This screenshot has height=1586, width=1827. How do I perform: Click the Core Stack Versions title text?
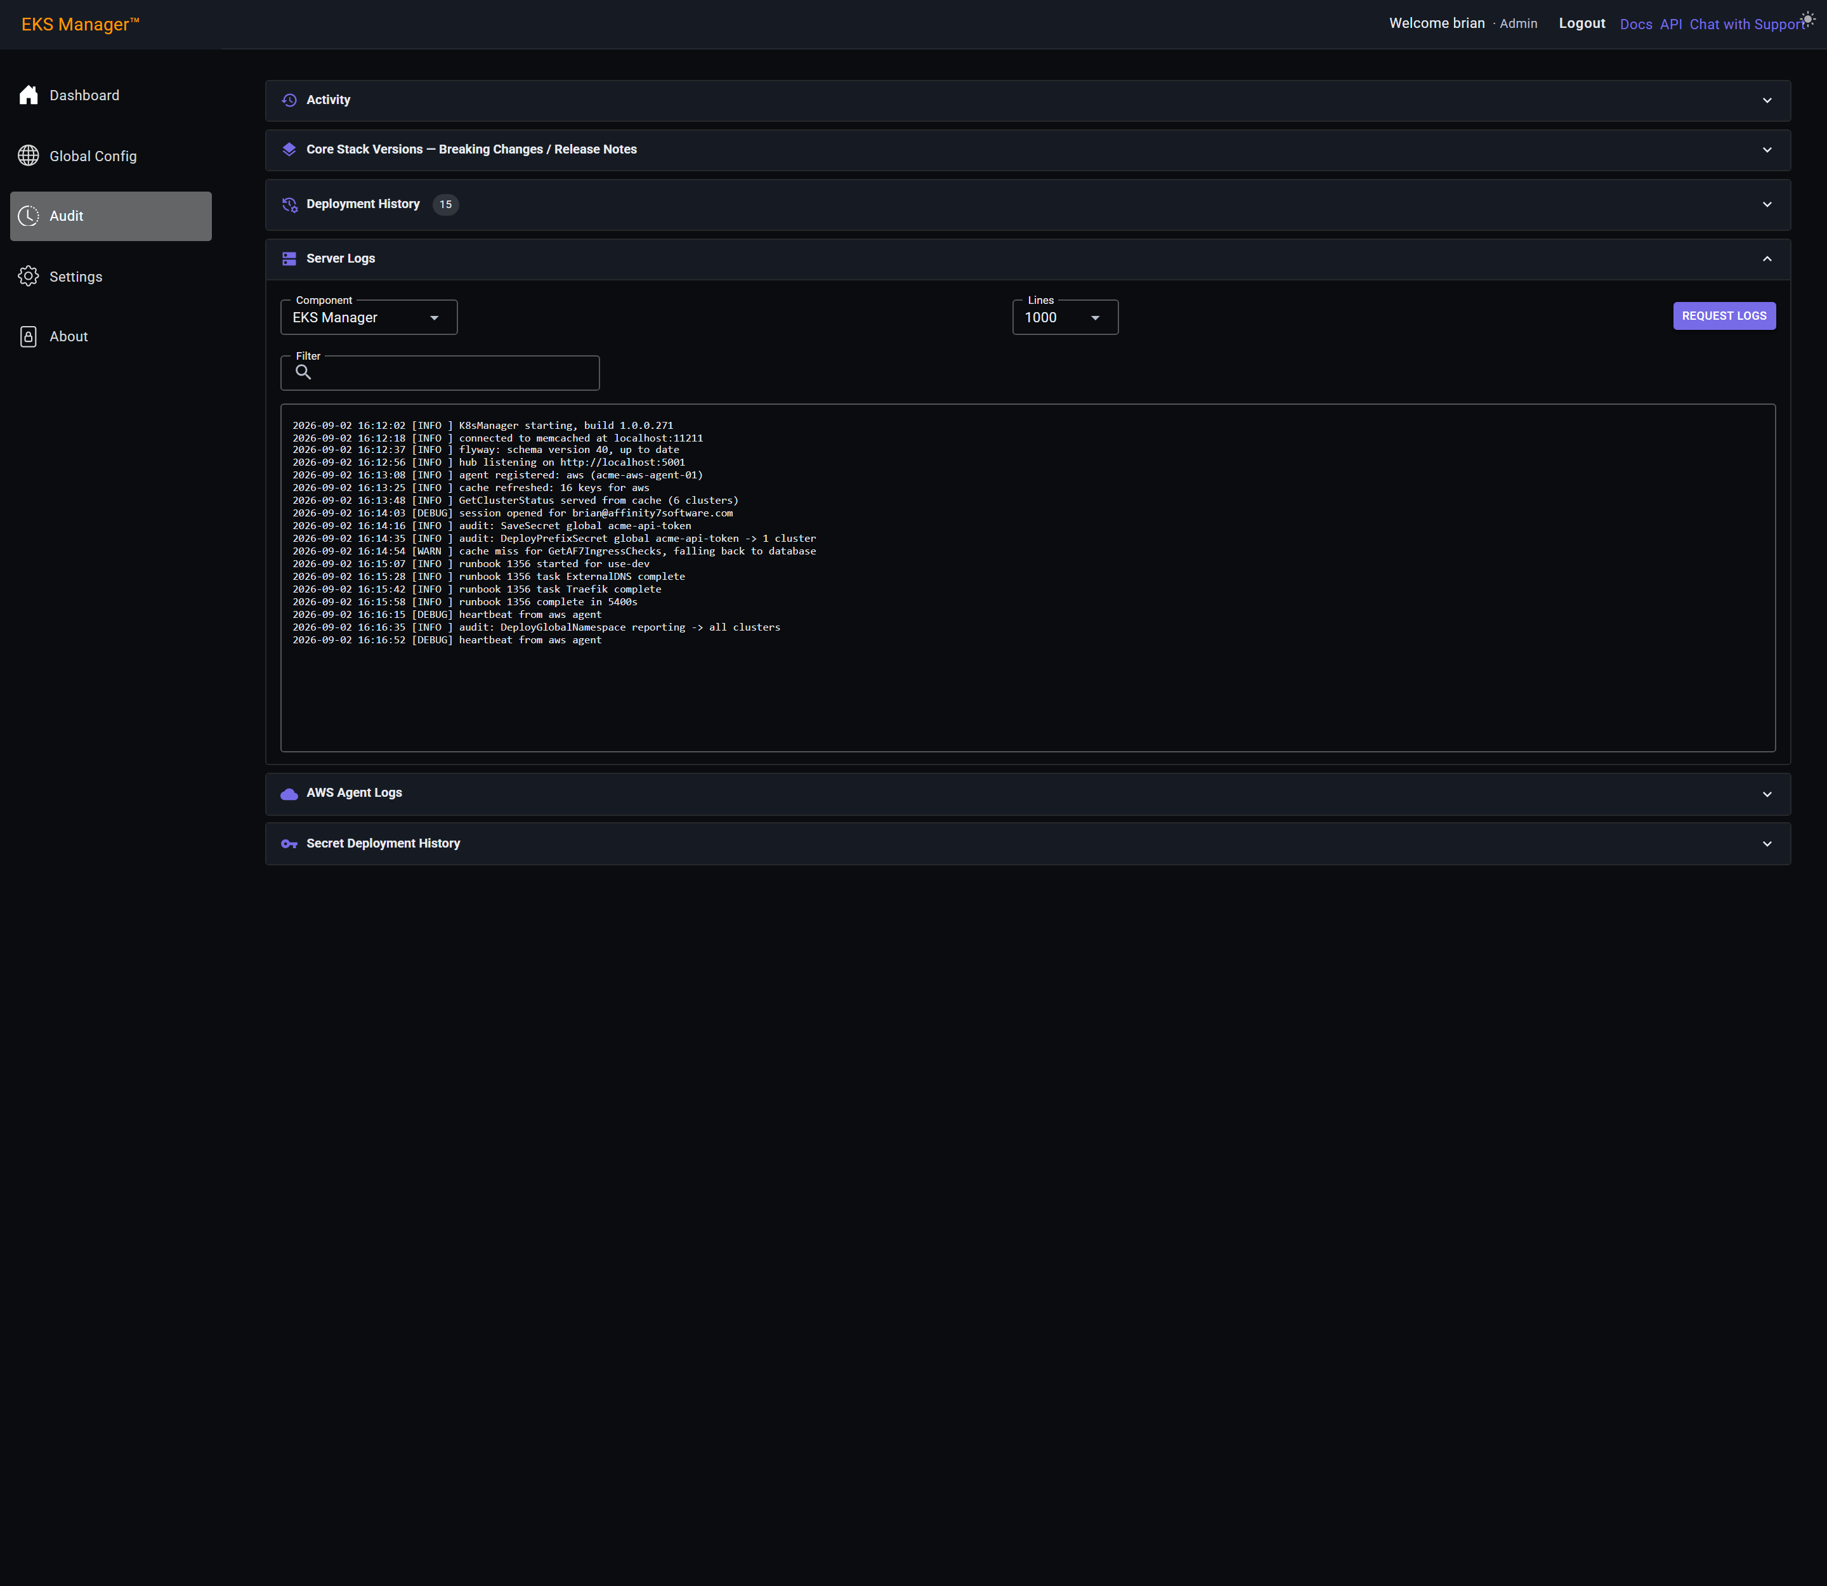point(472,150)
